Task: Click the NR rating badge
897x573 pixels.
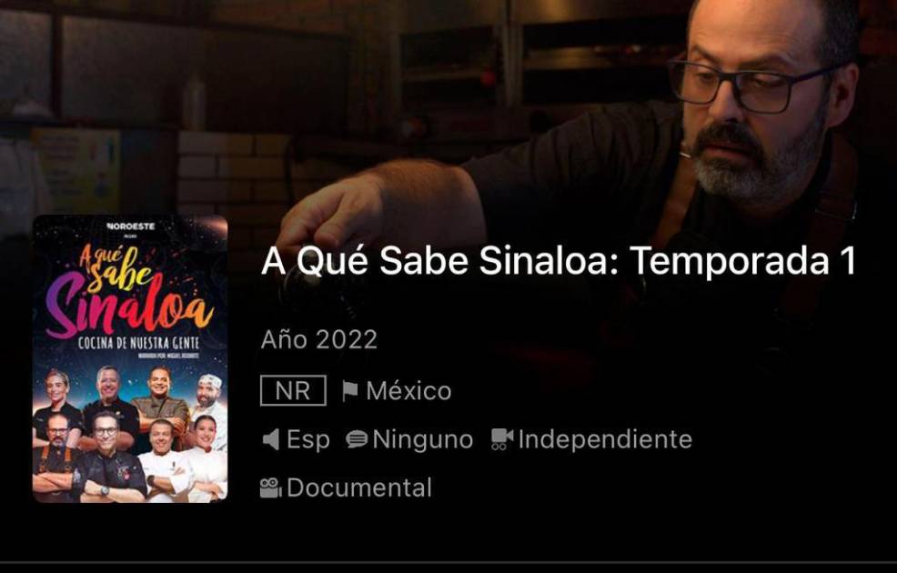Action: [x=293, y=390]
